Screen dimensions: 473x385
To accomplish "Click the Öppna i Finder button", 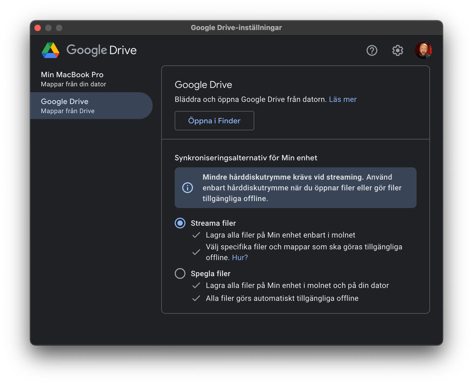I will (x=214, y=121).
